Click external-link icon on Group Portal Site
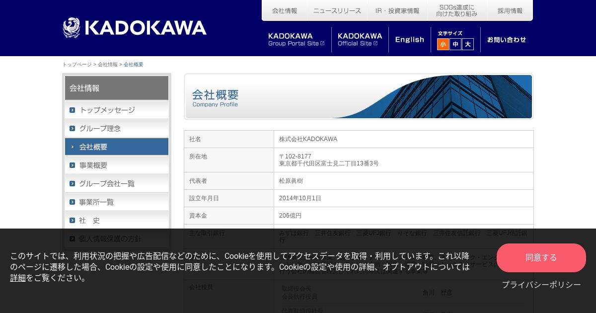The width and height of the screenshot is (596, 313). 322,43
